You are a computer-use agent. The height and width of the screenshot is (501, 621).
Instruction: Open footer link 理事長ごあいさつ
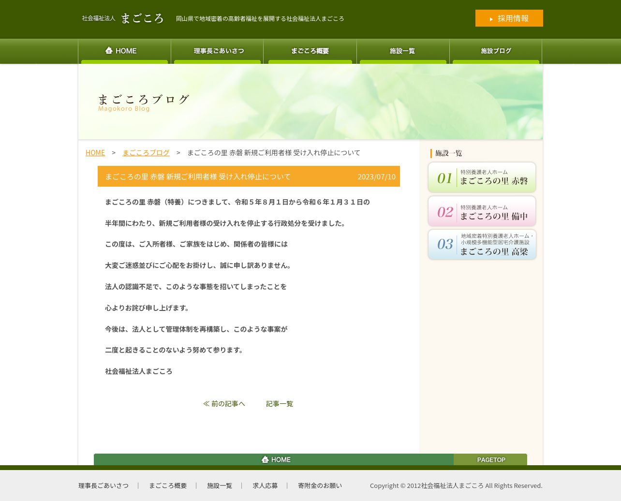tap(103, 486)
